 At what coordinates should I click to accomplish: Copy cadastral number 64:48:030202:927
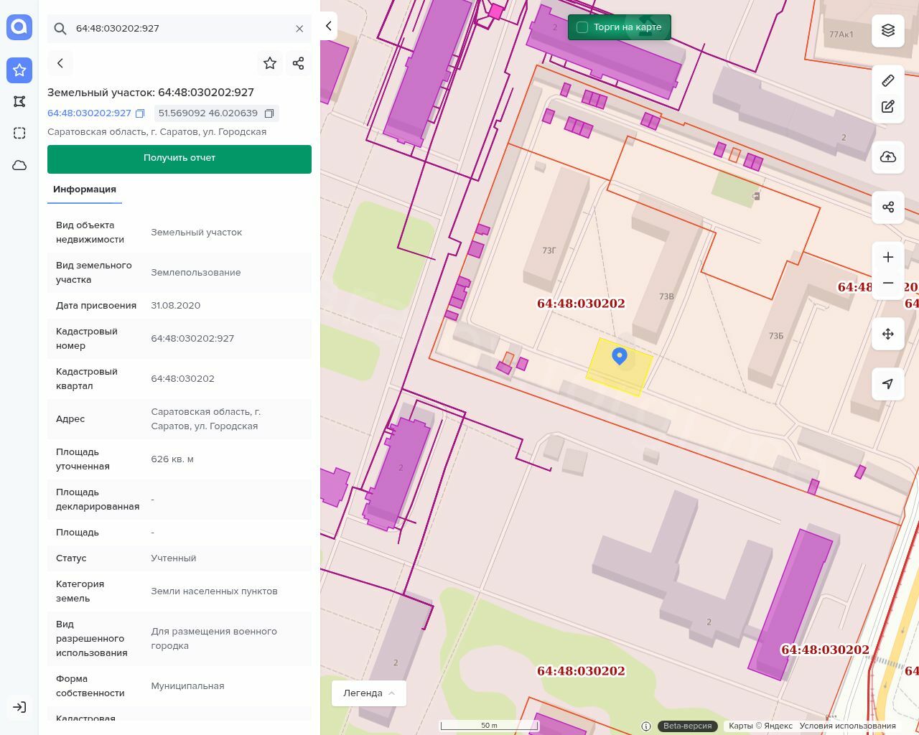pos(140,113)
